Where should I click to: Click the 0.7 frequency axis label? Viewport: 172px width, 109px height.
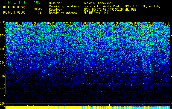pos(2,90)
